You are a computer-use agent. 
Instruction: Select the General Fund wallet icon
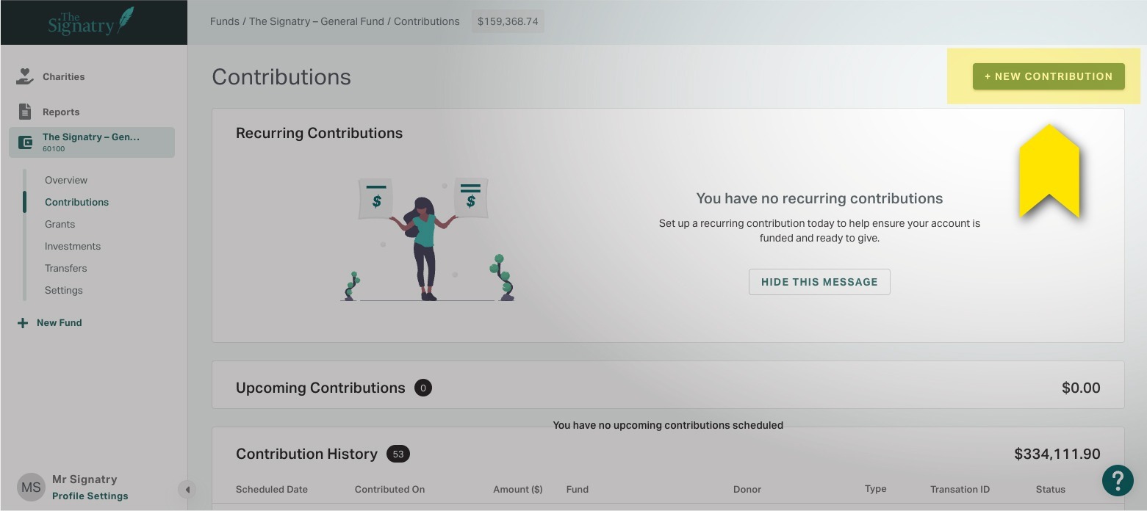click(x=25, y=142)
